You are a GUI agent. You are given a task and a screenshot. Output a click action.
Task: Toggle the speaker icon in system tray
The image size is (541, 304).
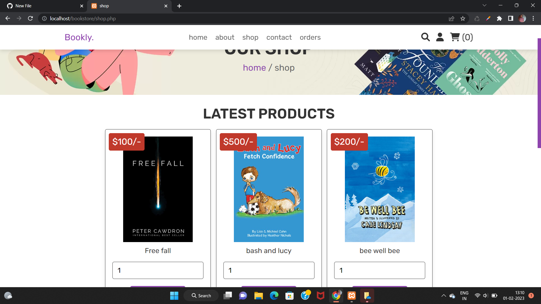(x=485, y=296)
